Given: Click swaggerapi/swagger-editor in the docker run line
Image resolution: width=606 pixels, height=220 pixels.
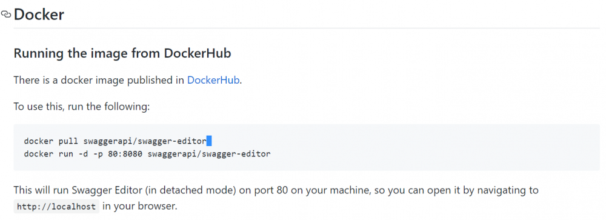Looking at the screenshot, I should click(209, 154).
